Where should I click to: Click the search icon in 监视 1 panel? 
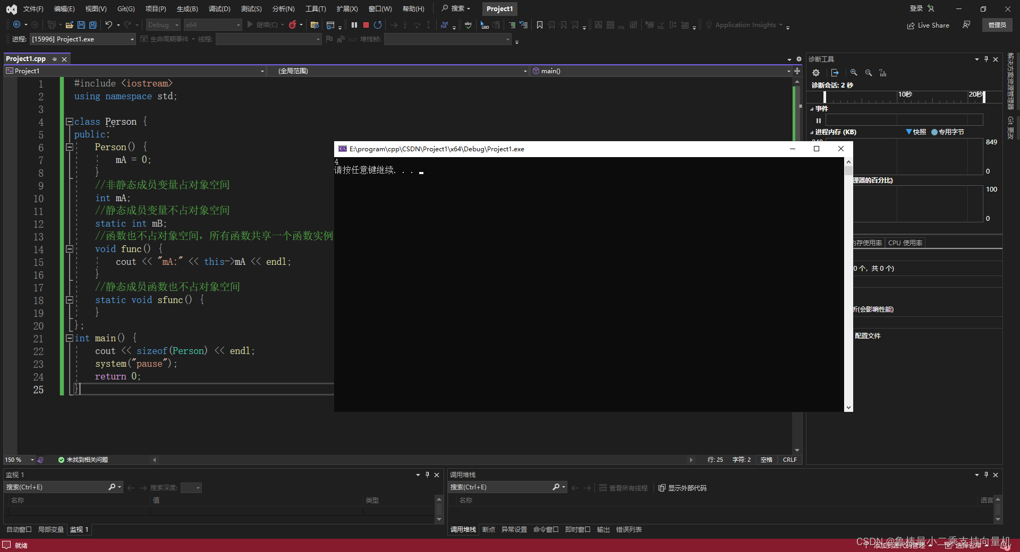[x=112, y=487]
